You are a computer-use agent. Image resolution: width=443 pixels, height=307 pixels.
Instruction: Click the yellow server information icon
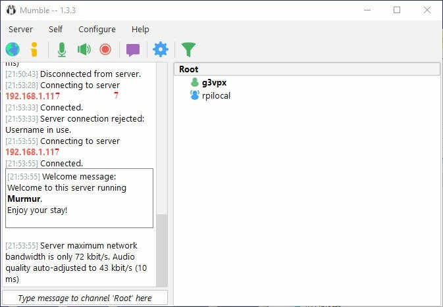[34, 49]
